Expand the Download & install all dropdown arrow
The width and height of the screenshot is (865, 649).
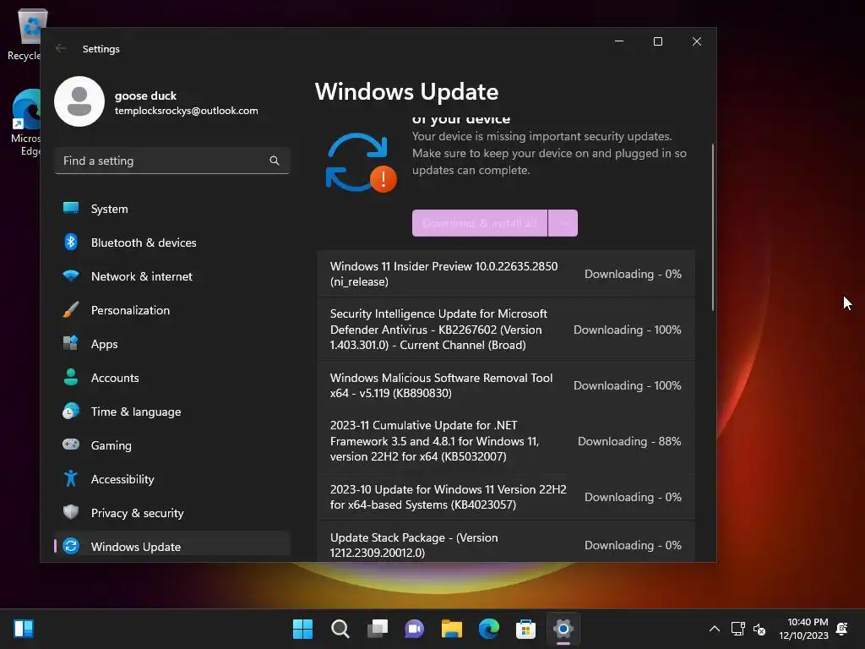tap(563, 223)
